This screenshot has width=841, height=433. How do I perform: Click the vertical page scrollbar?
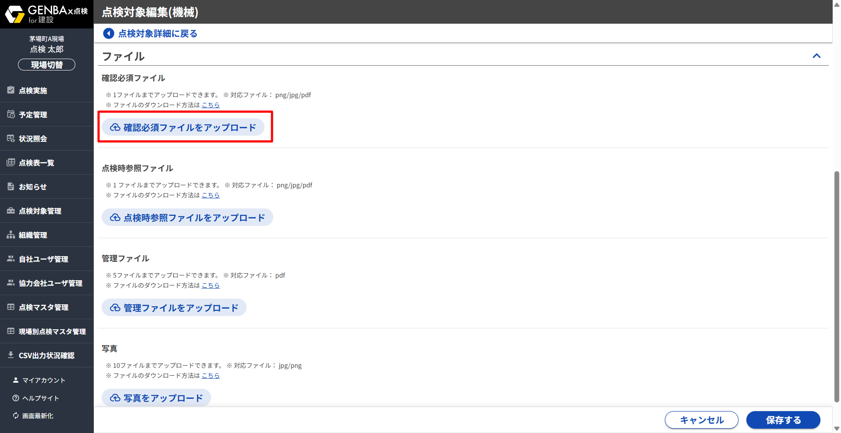coord(837,285)
